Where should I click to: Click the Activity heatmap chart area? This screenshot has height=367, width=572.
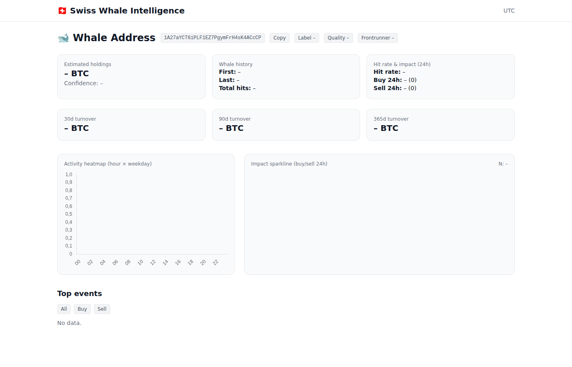pos(151,214)
